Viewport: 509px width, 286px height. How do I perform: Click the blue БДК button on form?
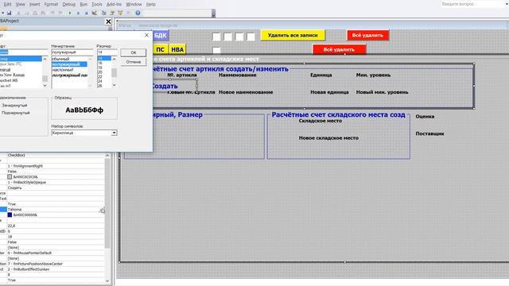(160, 35)
